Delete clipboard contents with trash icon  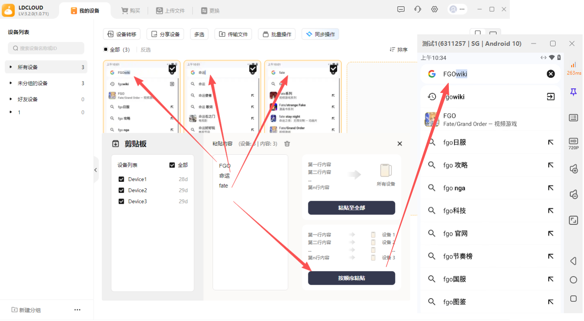[x=287, y=144]
